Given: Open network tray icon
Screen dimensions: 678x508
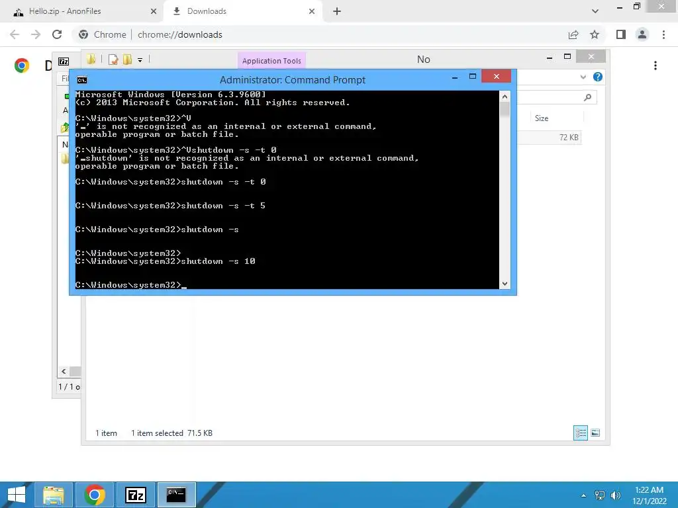Looking at the screenshot, I should click(x=600, y=495).
